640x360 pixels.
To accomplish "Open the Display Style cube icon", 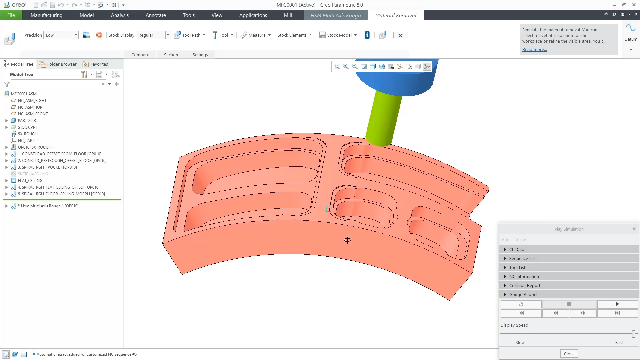I will 373,67.
